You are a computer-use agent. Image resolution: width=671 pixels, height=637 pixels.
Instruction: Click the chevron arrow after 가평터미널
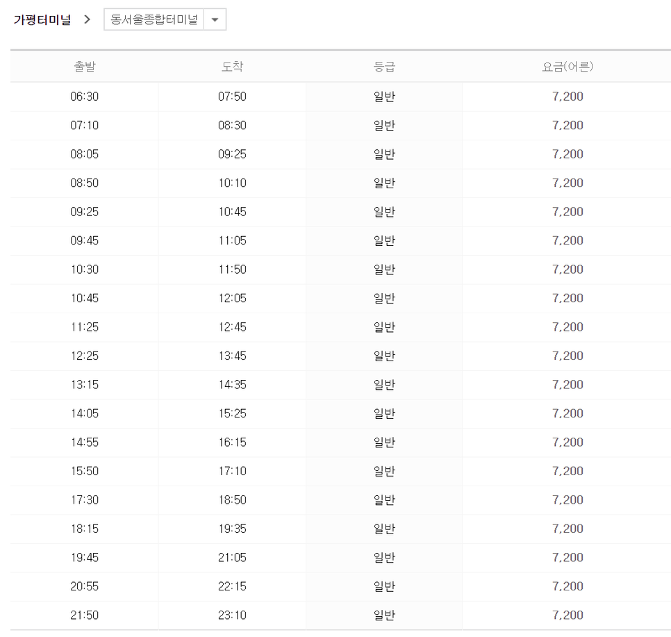(88, 19)
